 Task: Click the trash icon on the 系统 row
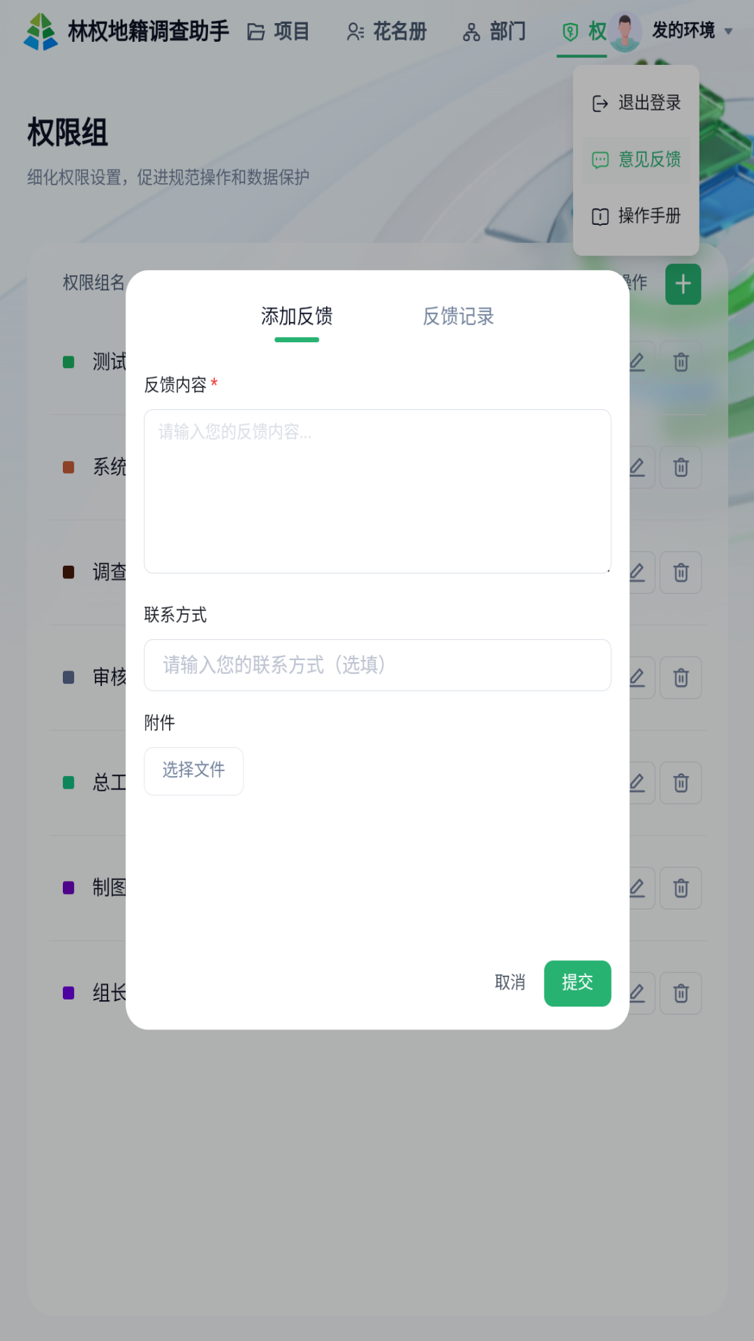pyautogui.click(x=681, y=467)
